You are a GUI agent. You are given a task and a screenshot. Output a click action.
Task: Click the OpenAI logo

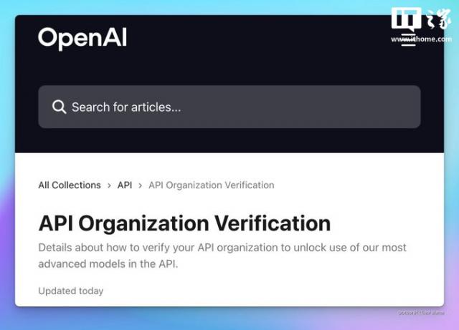tap(82, 38)
